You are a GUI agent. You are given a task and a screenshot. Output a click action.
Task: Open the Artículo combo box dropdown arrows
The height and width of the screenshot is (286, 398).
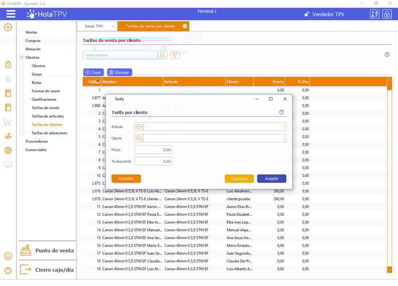click(x=283, y=126)
